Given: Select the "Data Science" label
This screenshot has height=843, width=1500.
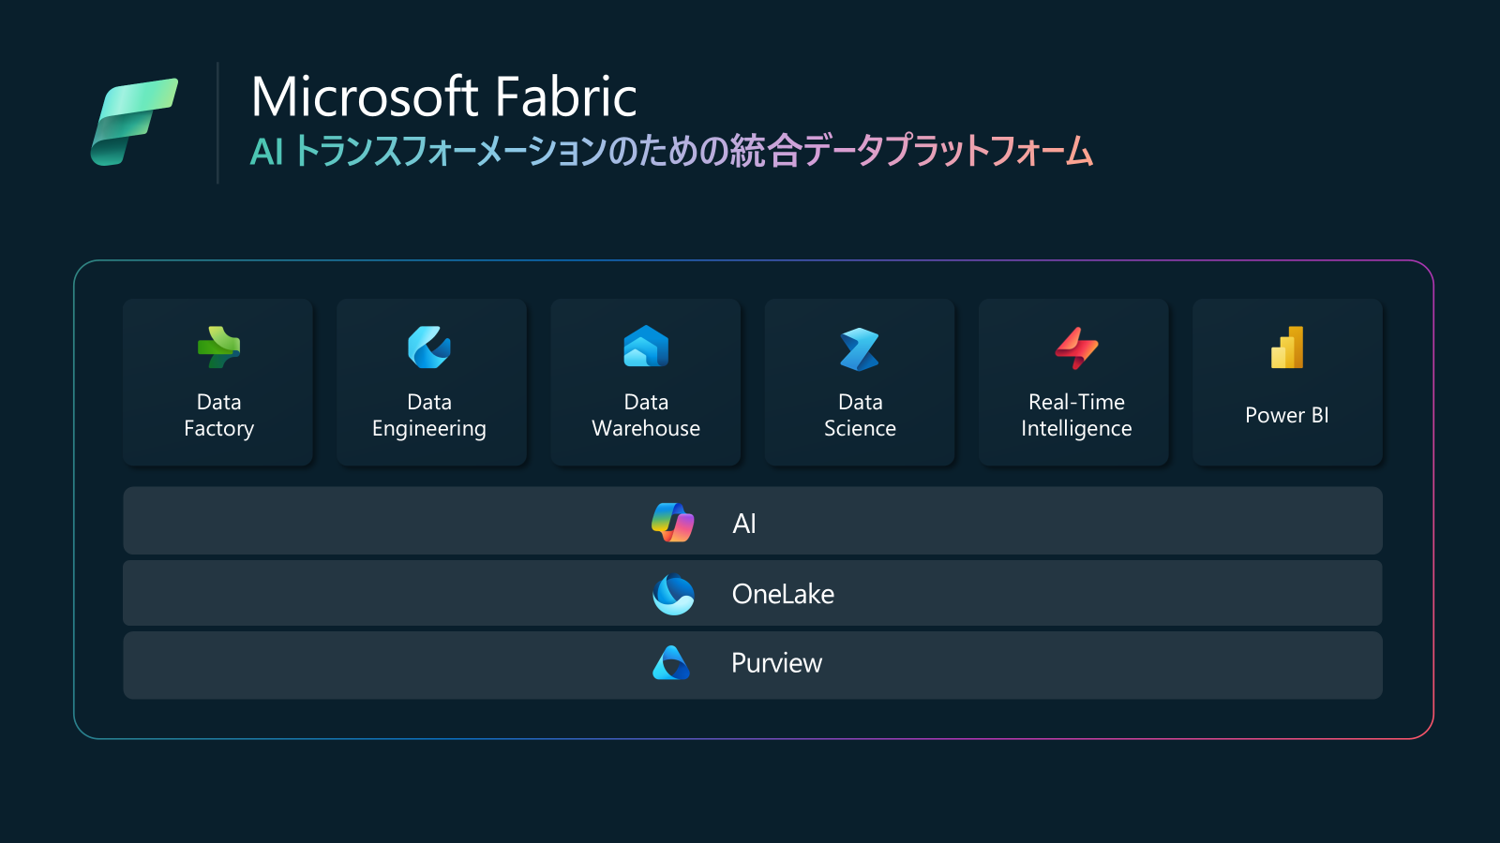Looking at the screenshot, I should [860, 415].
